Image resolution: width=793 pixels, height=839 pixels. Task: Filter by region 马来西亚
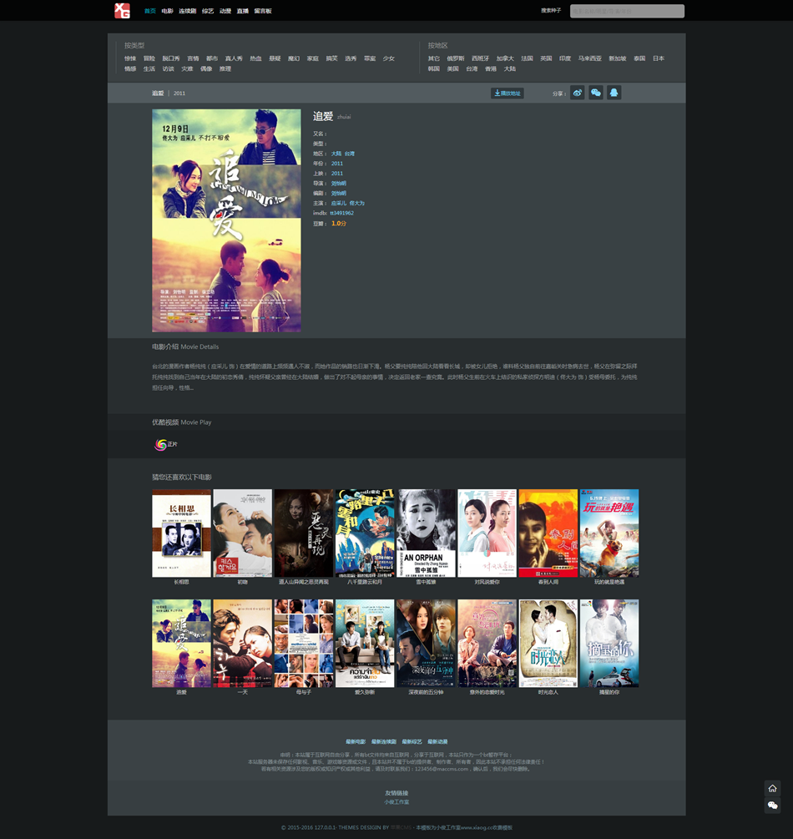point(589,59)
